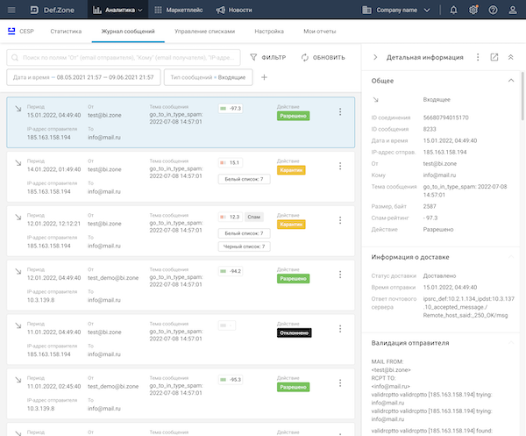Edit the Дата и время filter chip
Viewport: 526px width, 436px height.
[x=83, y=77]
